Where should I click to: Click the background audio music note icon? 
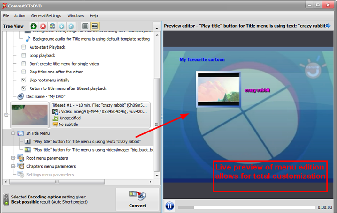coord(28,39)
